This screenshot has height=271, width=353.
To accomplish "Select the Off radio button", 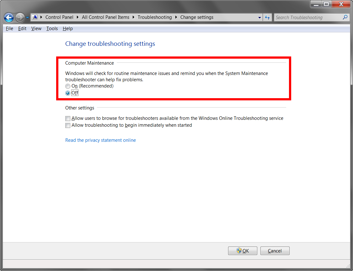I will 68,93.
